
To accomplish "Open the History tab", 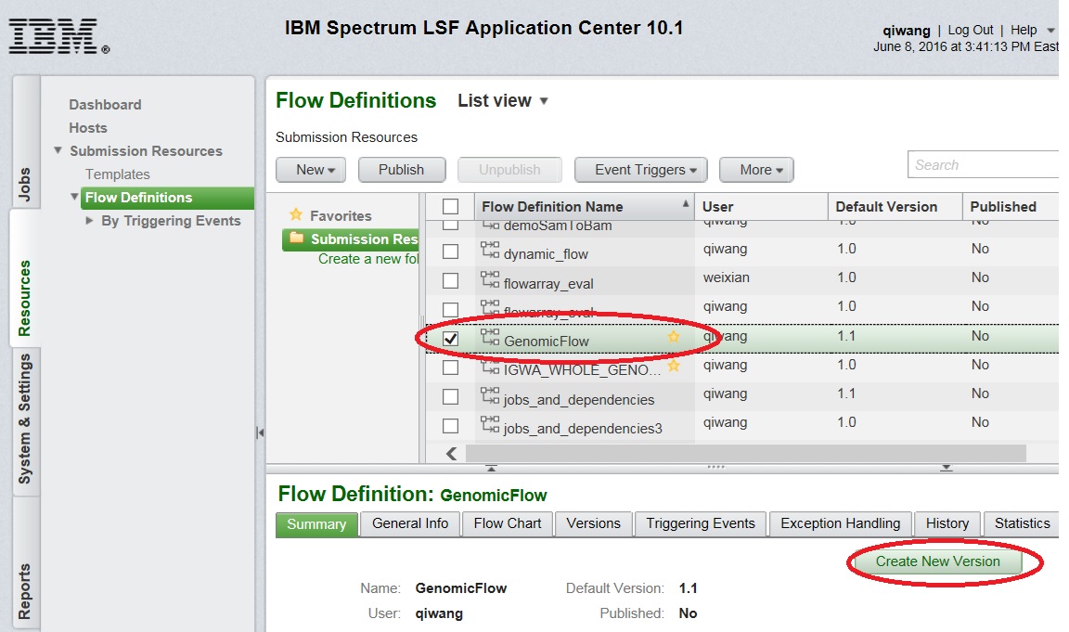I will [947, 523].
